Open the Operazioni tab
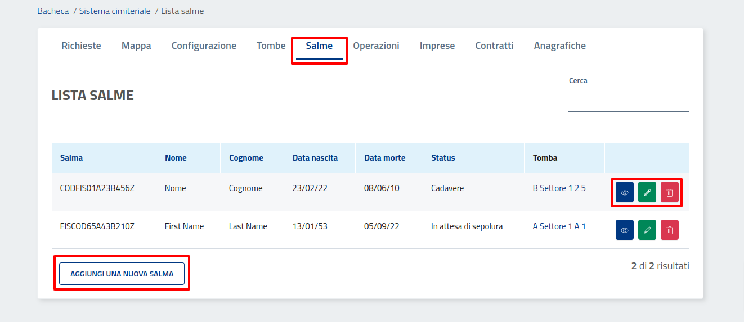 376,46
